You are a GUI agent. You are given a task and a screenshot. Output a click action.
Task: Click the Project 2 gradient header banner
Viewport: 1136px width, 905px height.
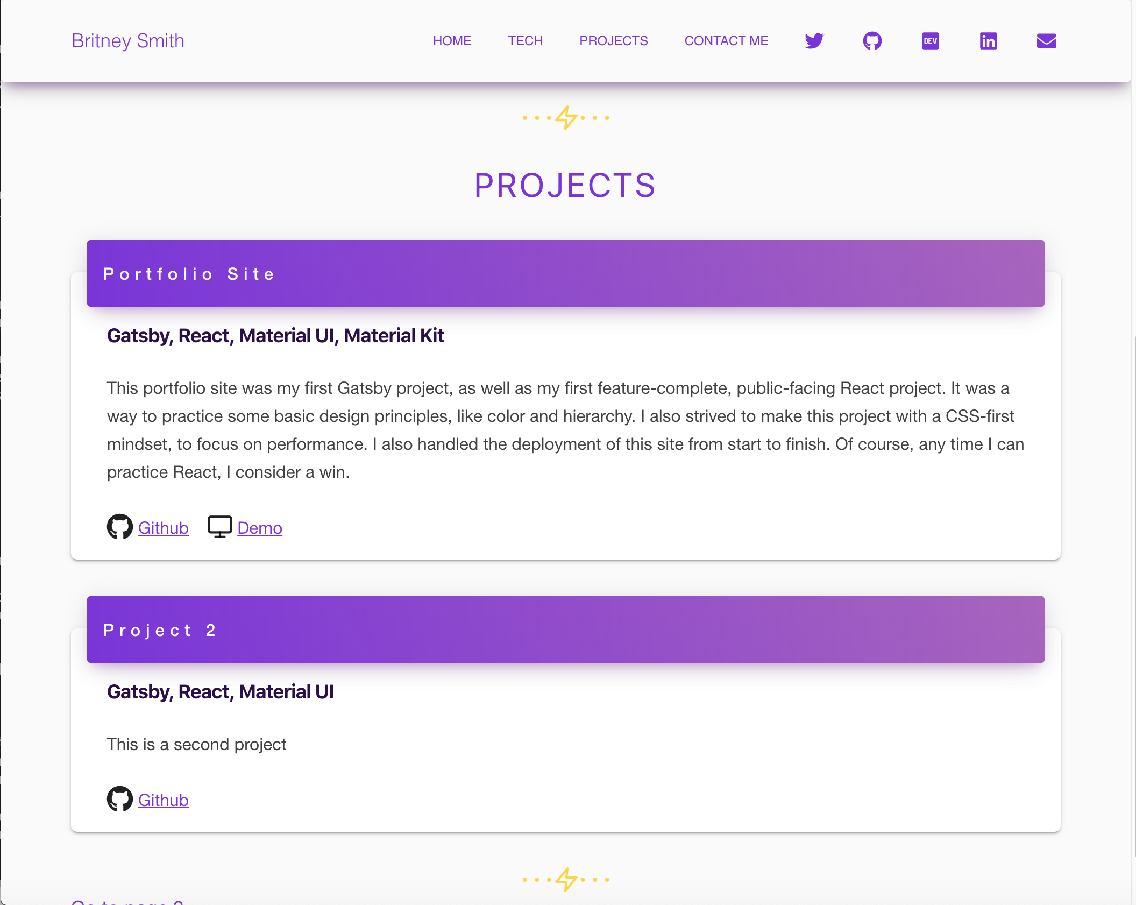tap(565, 630)
